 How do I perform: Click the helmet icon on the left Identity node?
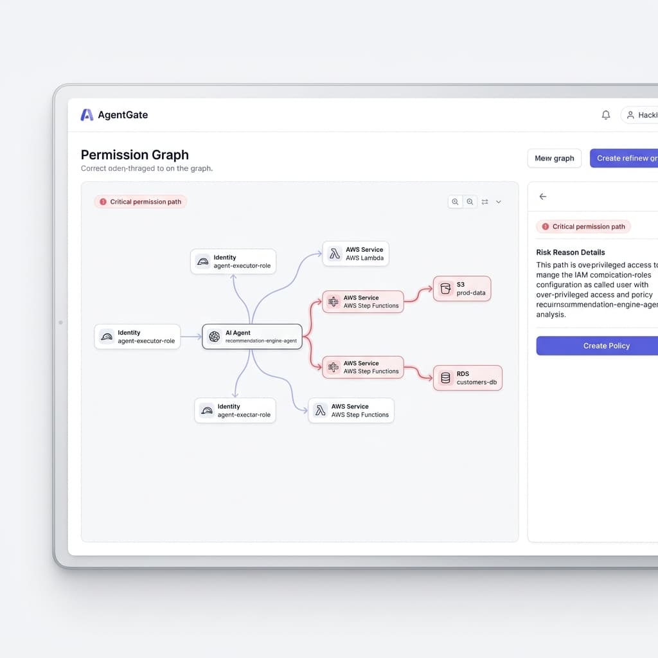coord(107,337)
